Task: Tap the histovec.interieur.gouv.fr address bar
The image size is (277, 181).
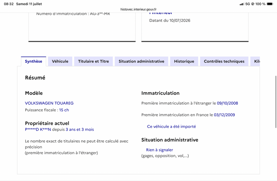Action: click(138, 9)
